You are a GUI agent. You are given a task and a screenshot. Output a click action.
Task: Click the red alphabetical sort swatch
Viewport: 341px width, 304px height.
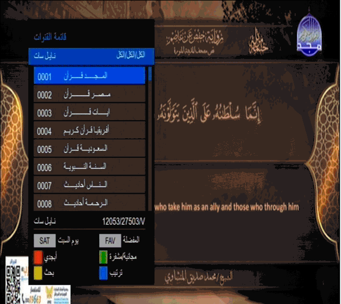[38, 257]
